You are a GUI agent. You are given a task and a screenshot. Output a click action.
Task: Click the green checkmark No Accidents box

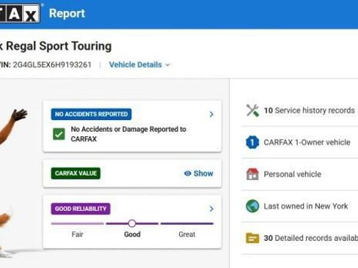59,134
